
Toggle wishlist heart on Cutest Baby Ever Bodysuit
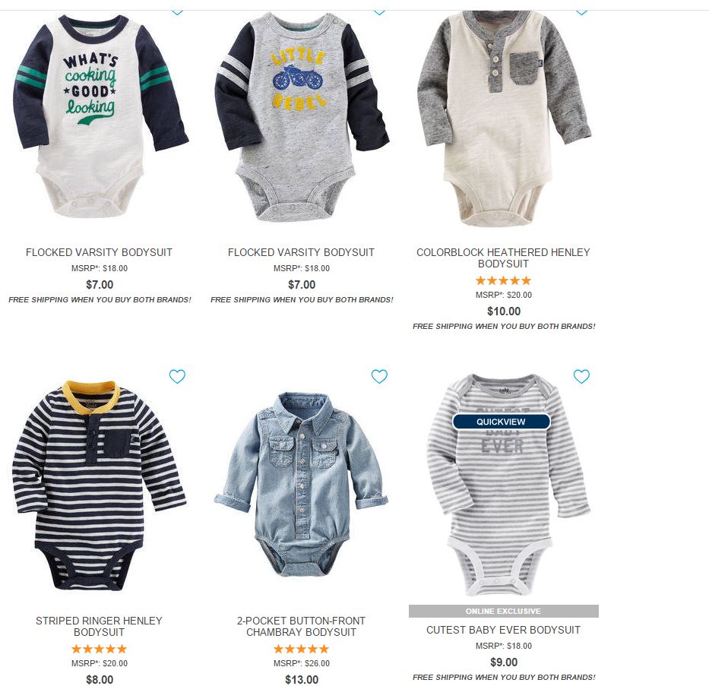(581, 377)
